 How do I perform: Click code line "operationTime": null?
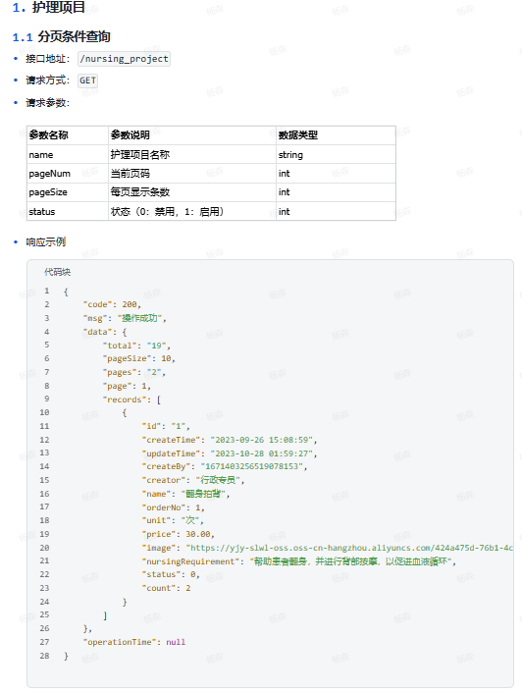click(x=134, y=642)
